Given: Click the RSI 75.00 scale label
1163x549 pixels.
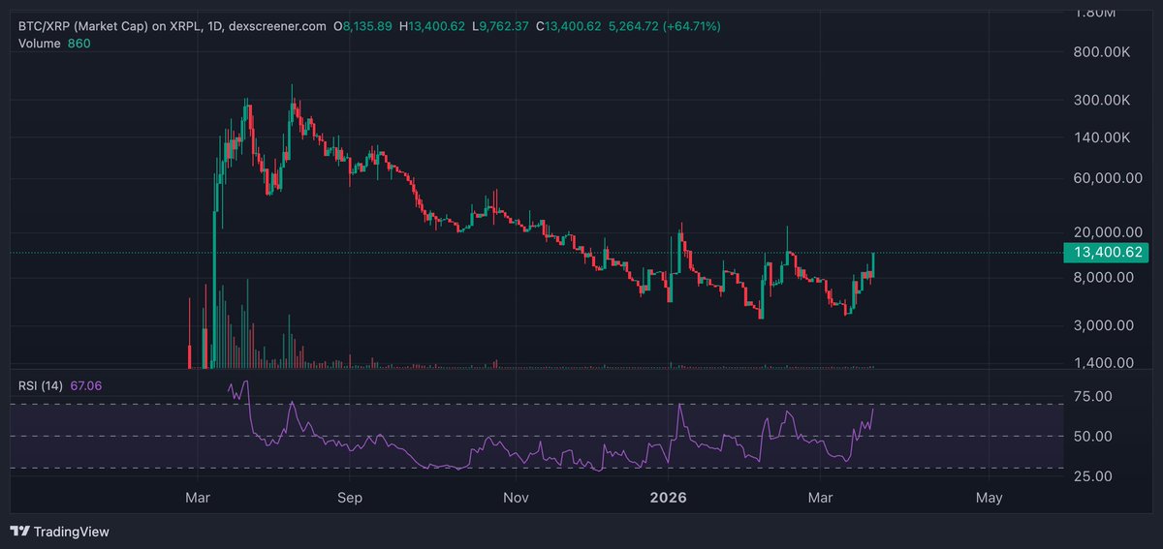Looking at the screenshot, I should [1090, 396].
